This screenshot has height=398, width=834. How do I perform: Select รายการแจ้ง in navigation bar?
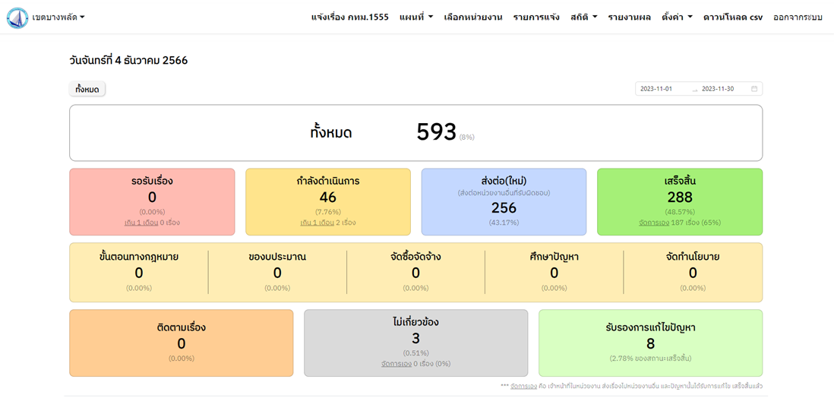(536, 17)
